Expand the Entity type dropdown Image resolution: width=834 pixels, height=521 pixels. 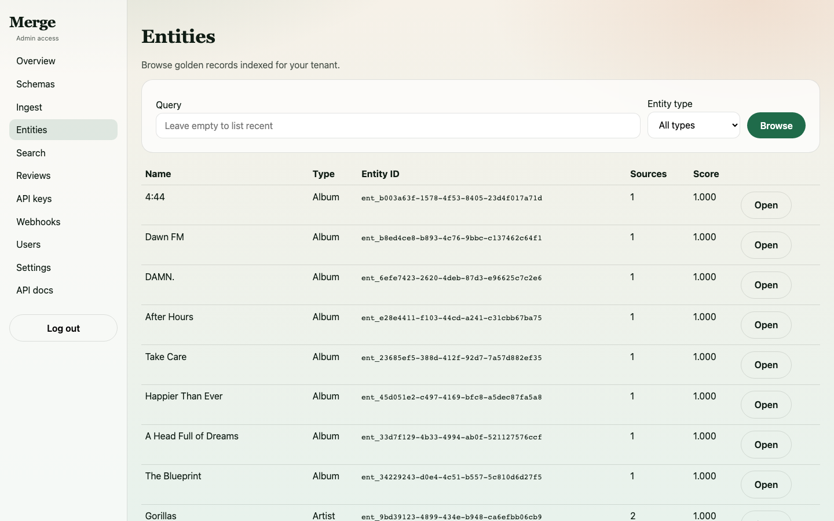(693, 125)
